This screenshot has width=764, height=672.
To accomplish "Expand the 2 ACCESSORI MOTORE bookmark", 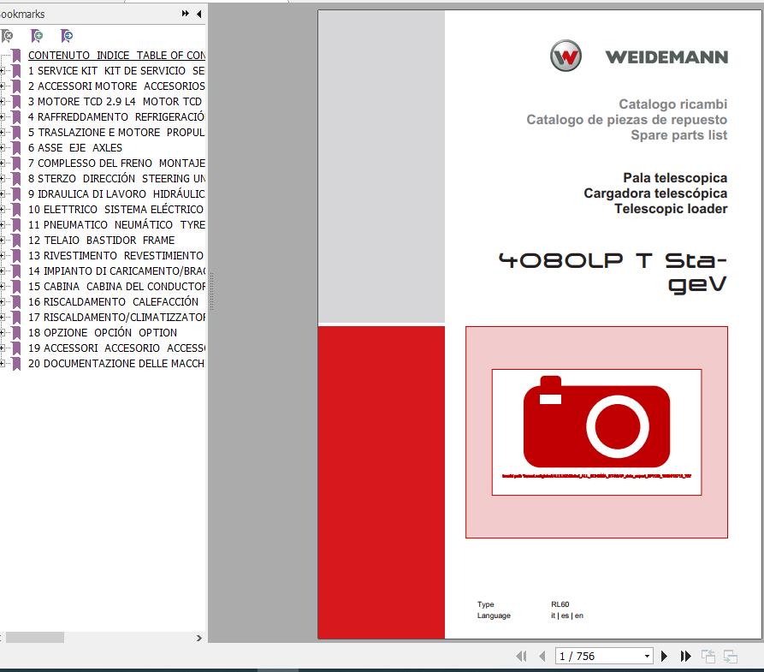I will (2, 86).
